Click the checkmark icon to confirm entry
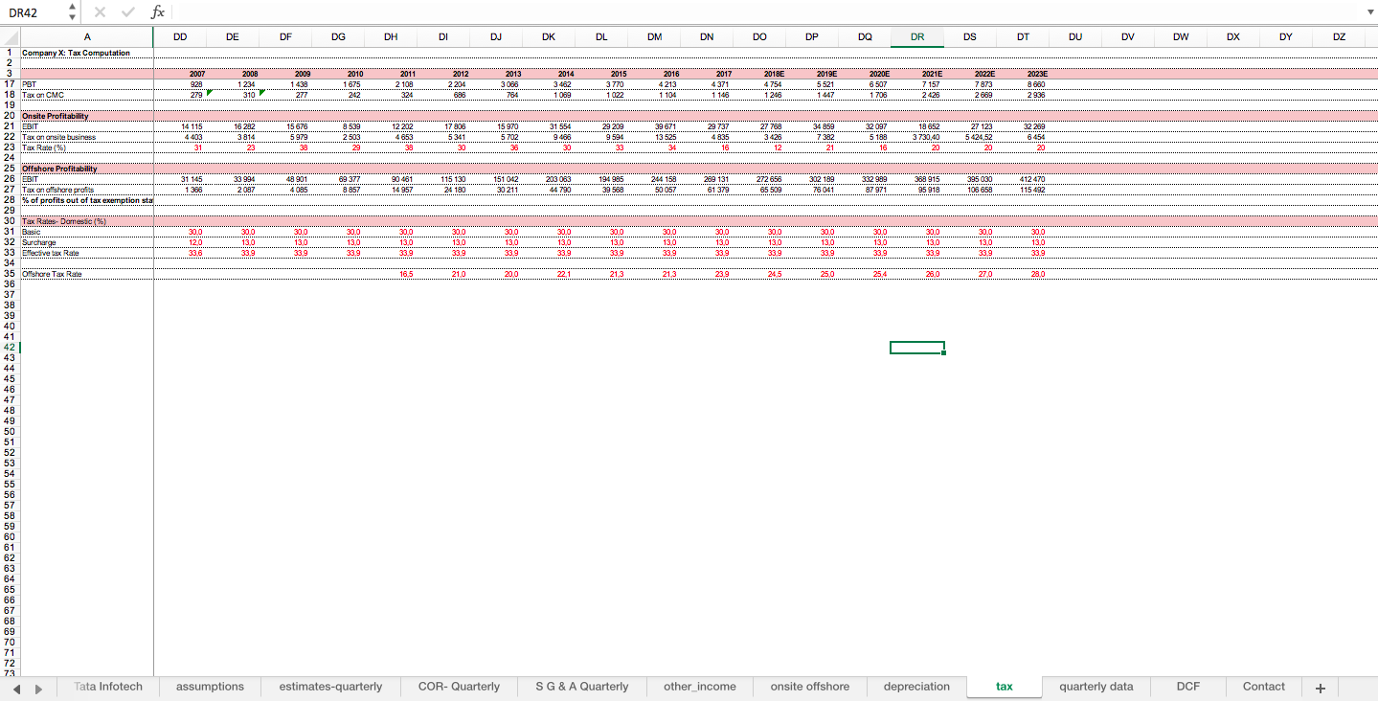1378x701 pixels. click(127, 12)
